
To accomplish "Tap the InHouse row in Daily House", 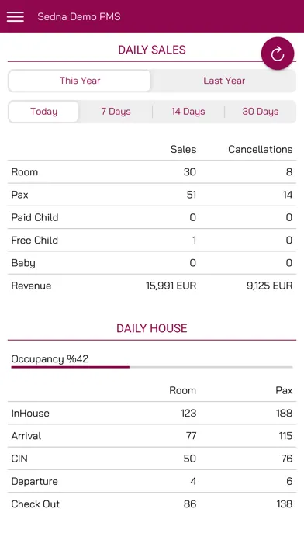I will pyautogui.click(x=152, y=414).
